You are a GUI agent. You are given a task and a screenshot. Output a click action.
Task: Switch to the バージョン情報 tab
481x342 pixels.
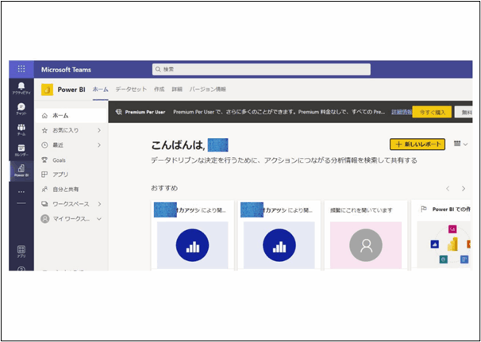[x=207, y=90]
